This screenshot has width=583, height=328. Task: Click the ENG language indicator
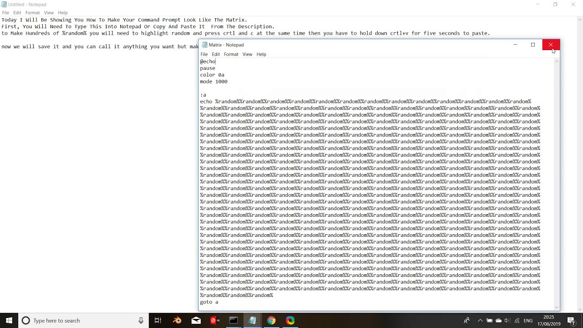(528, 321)
